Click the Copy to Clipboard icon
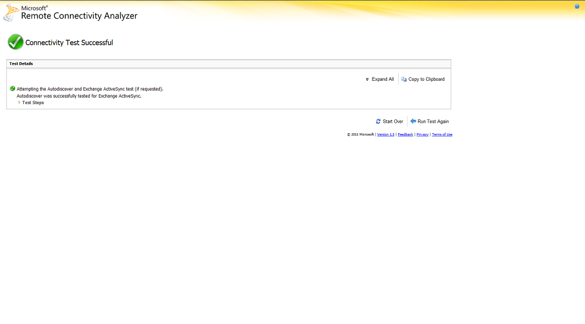 point(404,79)
